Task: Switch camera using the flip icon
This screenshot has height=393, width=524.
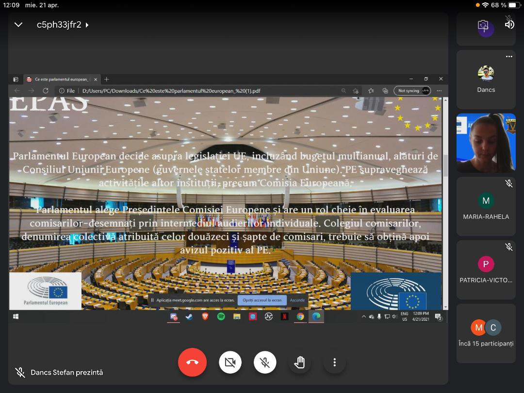Action: coord(483,26)
